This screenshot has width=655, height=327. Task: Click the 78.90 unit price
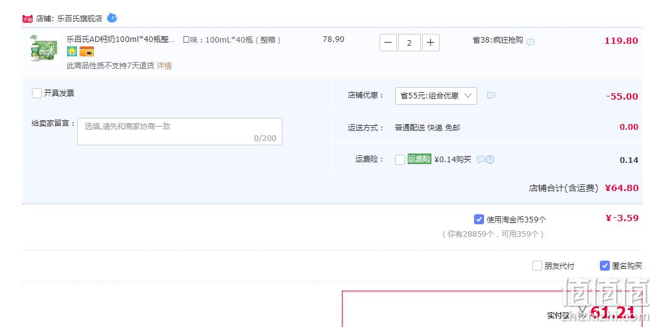[x=333, y=39]
